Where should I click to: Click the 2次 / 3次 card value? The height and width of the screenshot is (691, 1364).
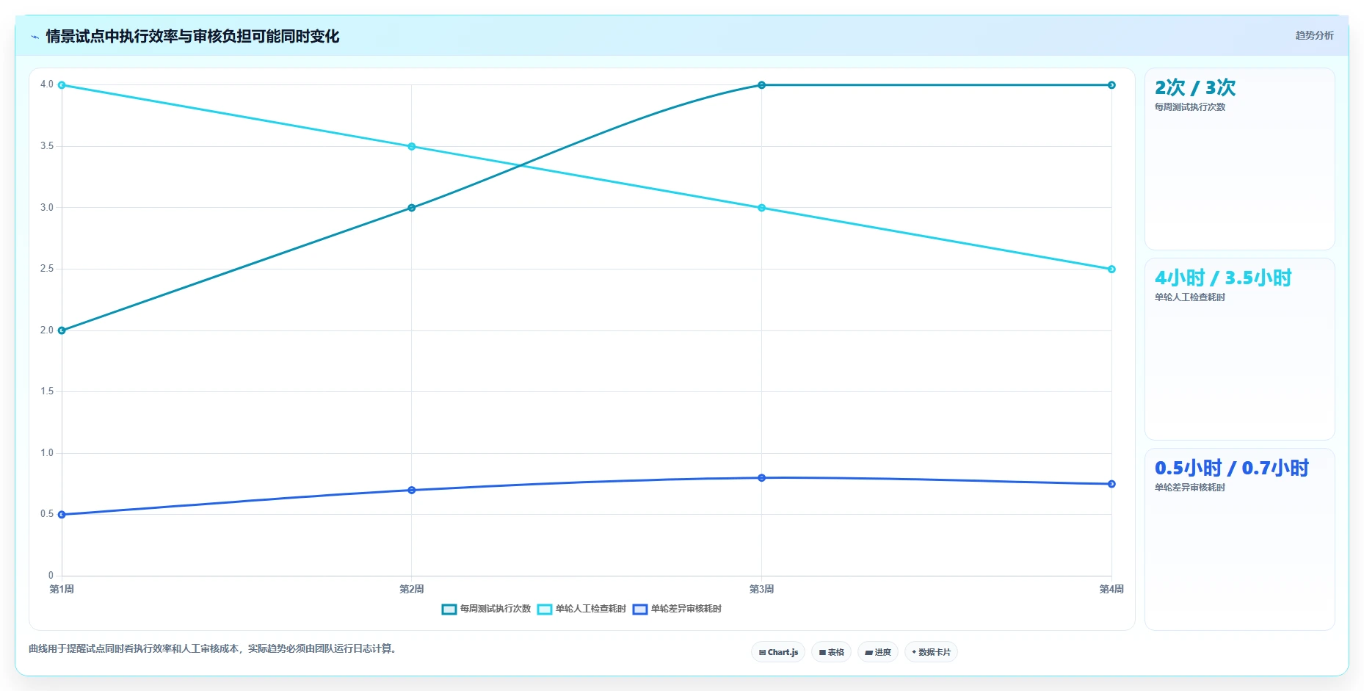pyautogui.click(x=1195, y=88)
